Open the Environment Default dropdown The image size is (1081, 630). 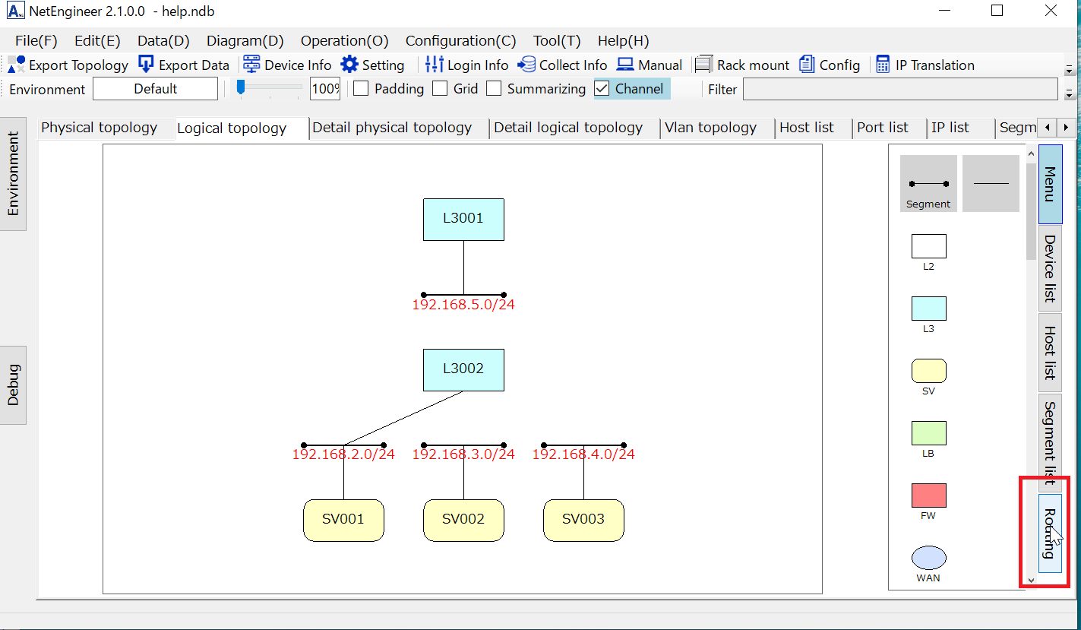click(x=155, y=89)
